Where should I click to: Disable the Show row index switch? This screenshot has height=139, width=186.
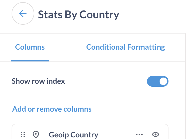(x=157, y=81)
